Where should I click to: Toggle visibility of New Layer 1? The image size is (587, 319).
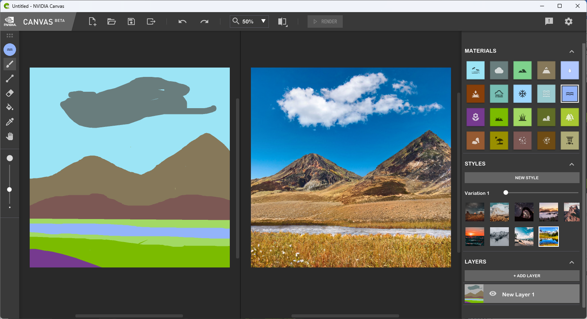(x=493, y=294)
